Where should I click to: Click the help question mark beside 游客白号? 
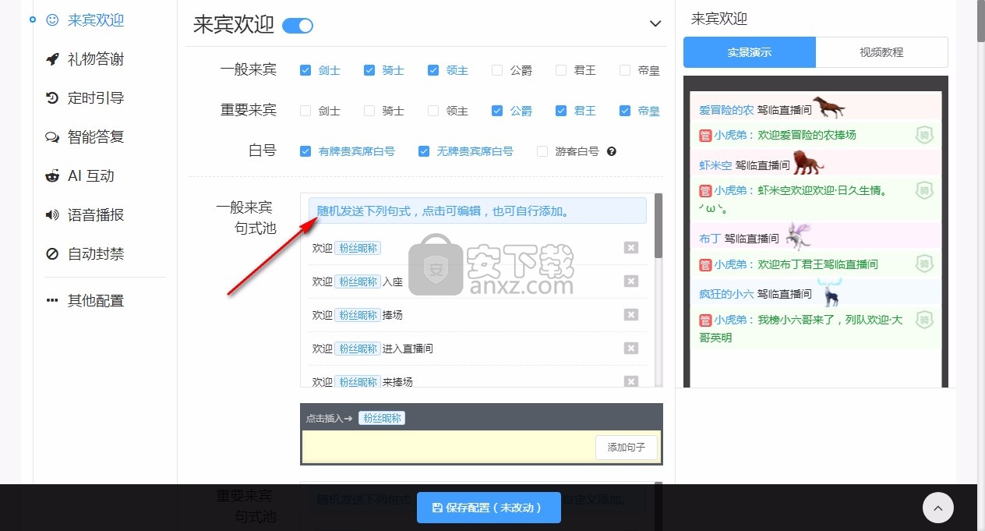[x=612, y=151]
